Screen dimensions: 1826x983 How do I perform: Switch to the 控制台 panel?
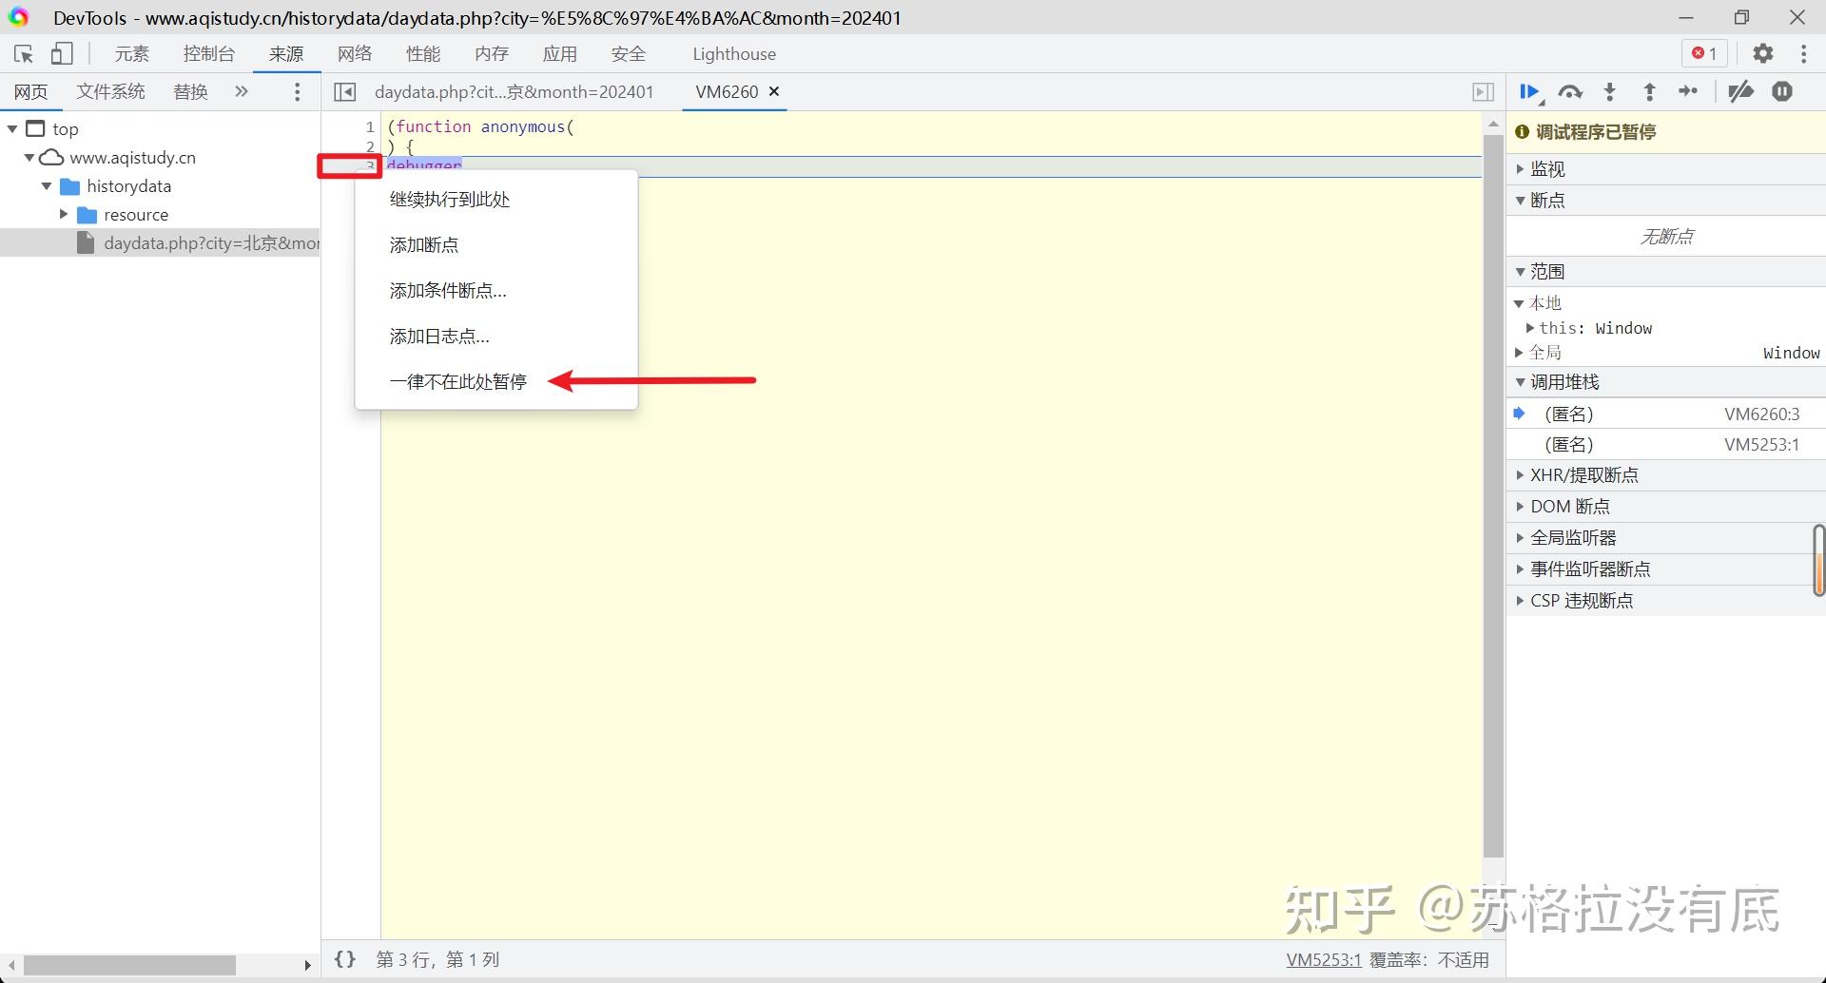coord(208,53)
